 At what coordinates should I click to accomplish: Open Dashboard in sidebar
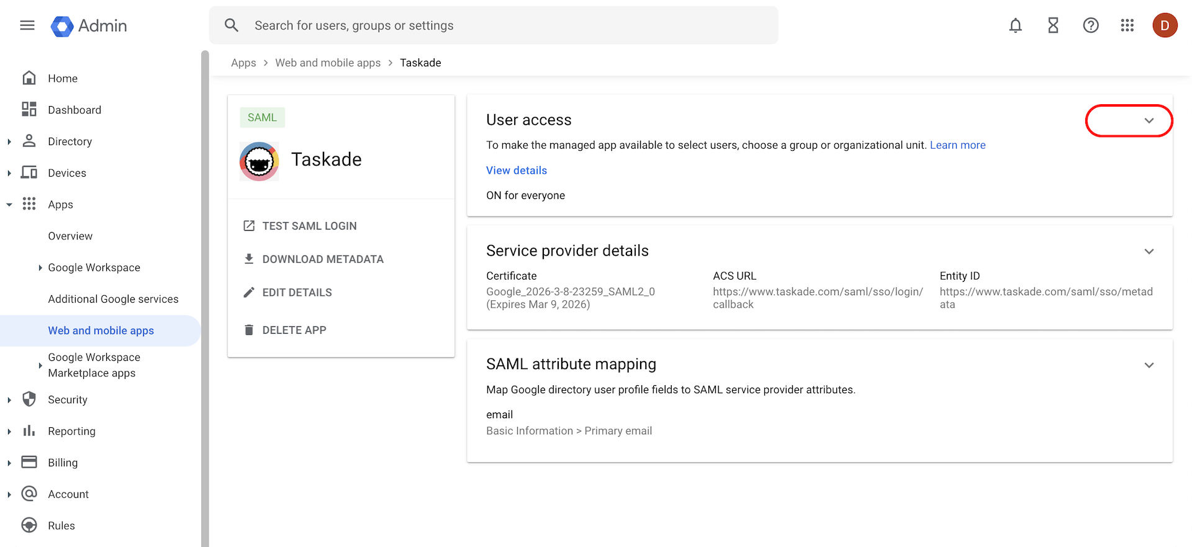tap(74, 110)
